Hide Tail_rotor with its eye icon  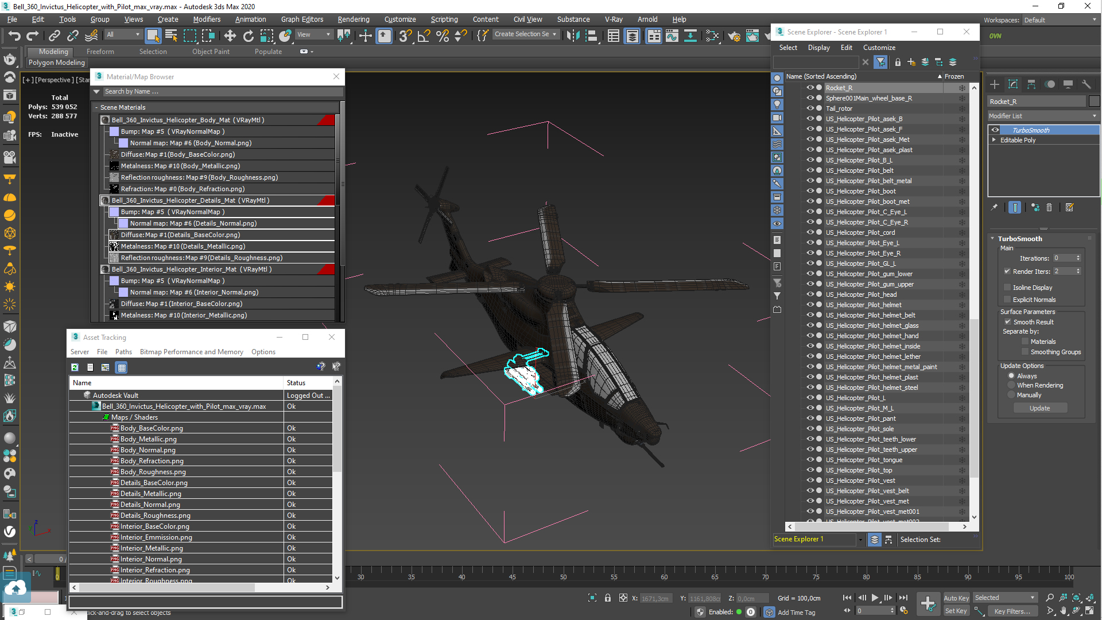(x=810, y=108)
